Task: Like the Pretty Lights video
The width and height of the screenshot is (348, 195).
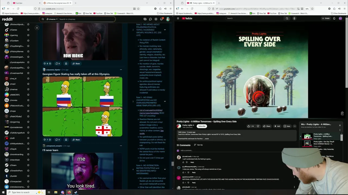Action: [x=250, y=126]
